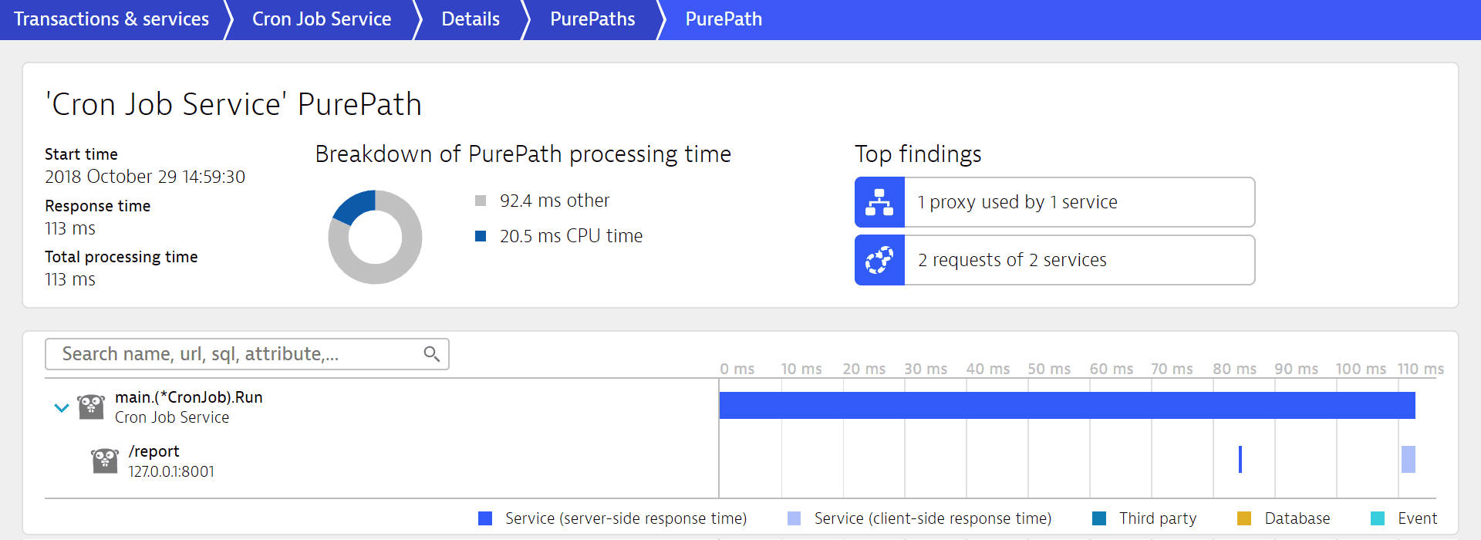Click the '100 ms' timeline axis label
The height and width of the screenshot is (540, 1481).
(1361, 369)
